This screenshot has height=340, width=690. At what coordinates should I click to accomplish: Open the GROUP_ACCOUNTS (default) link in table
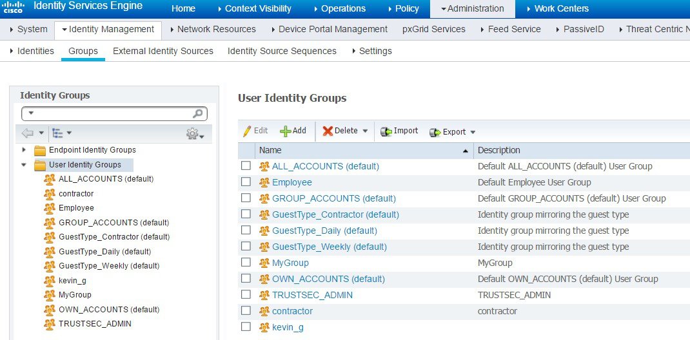[334, 198]
